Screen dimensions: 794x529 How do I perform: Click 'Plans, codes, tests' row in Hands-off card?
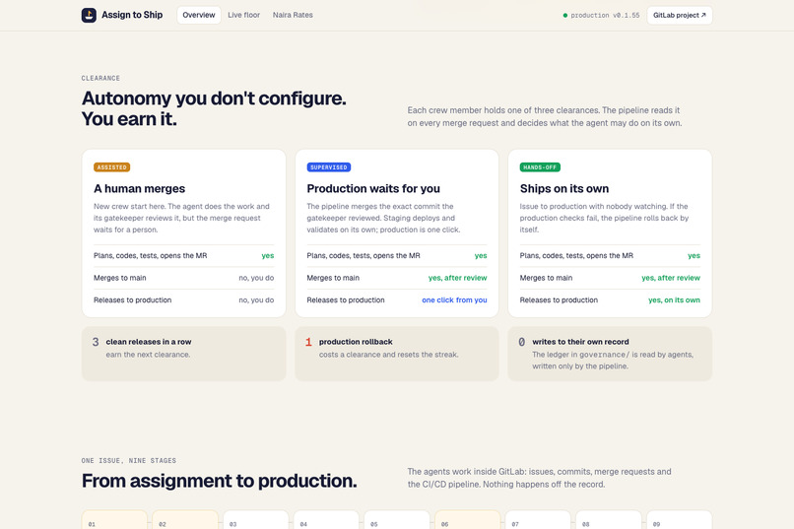610,256
